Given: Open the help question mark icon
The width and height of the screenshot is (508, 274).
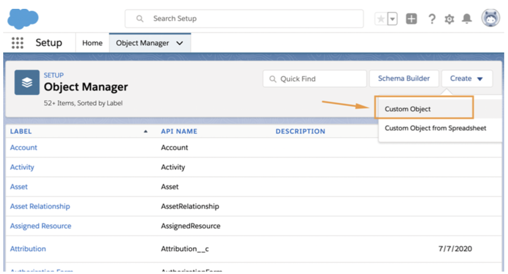Looking at the screenshot, I should [x=432, y=18].
